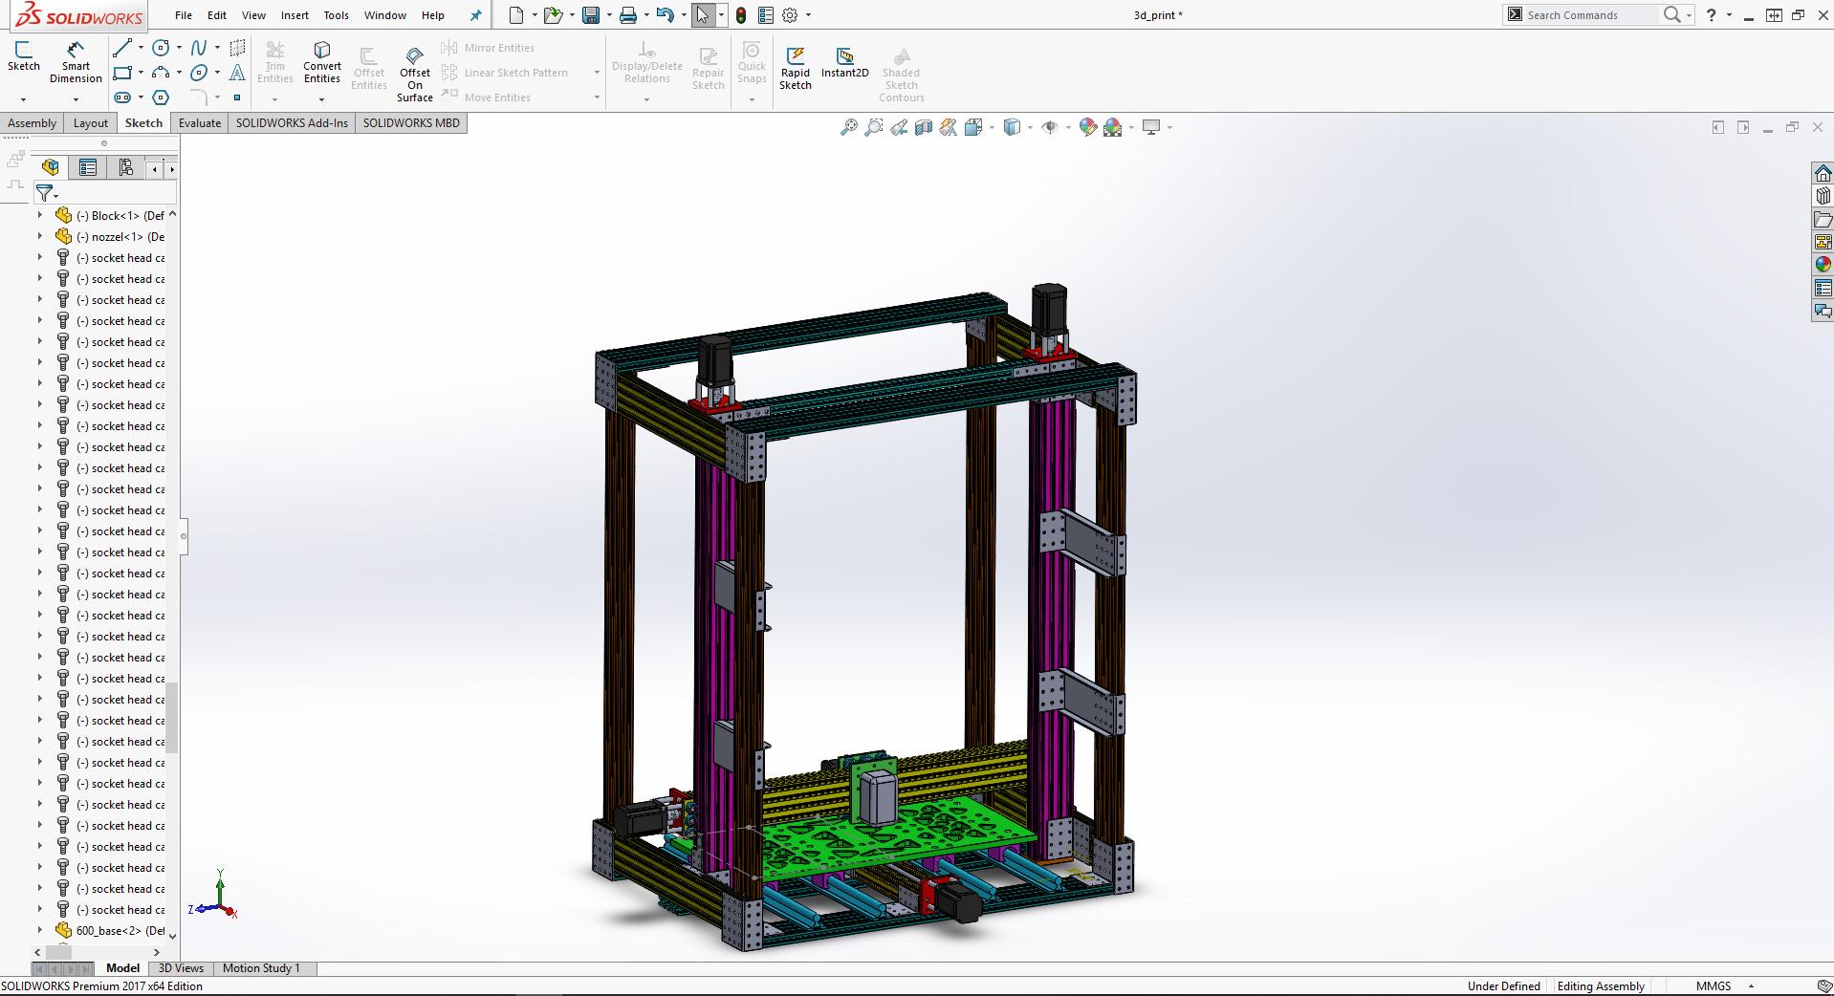Screen dimensions: 1834x996
Task: Switch to the 3D Views tab
Action: click(181, 968)
